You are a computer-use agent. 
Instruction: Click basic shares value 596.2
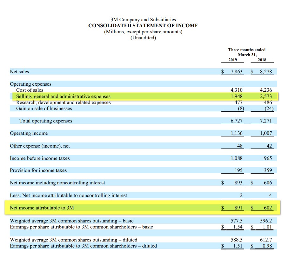click(266, 221)
